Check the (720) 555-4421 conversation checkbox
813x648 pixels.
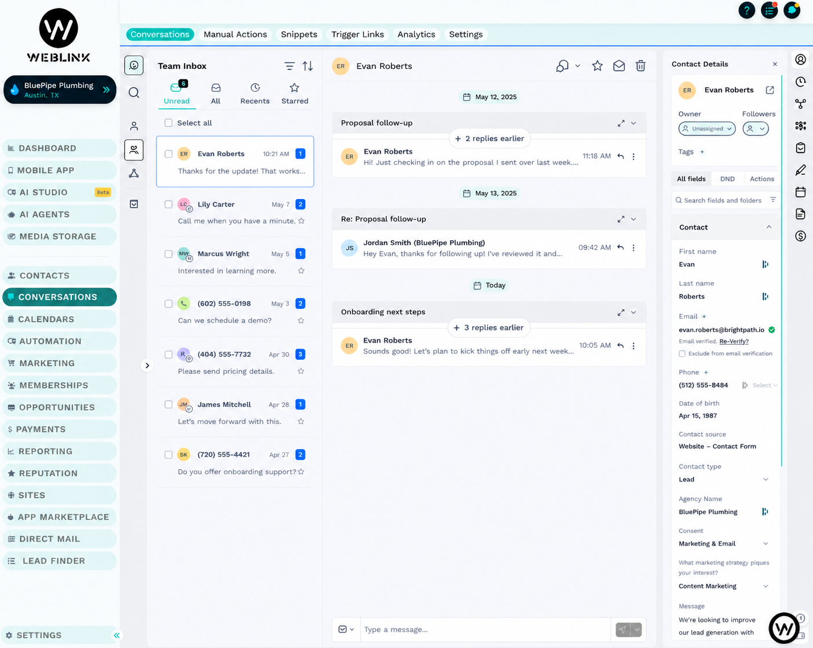(x=169, y=455)
